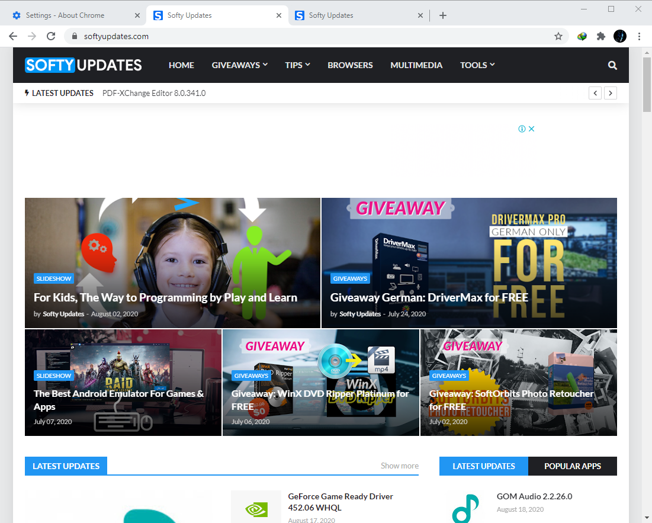652x523 pixels.
Task: Focus the address bar showing softyupdates.com
Action: coord(316,36)
